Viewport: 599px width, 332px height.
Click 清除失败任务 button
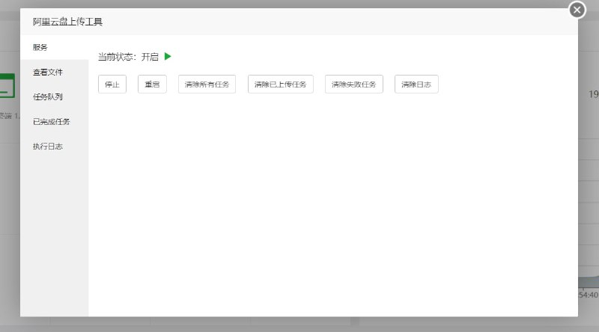(x=353, y=84)
